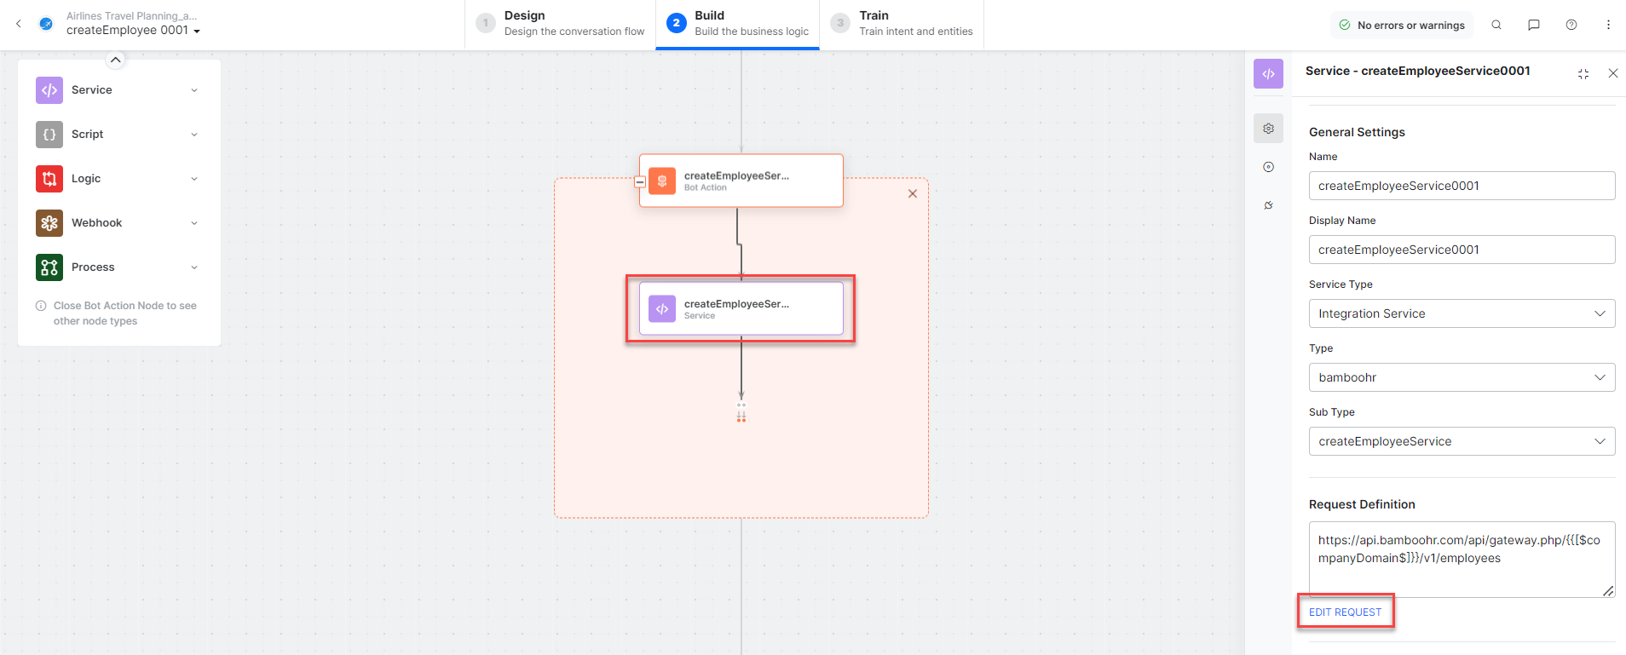Click the Process node type icon
1626x655 pixels.
[49, 267]
